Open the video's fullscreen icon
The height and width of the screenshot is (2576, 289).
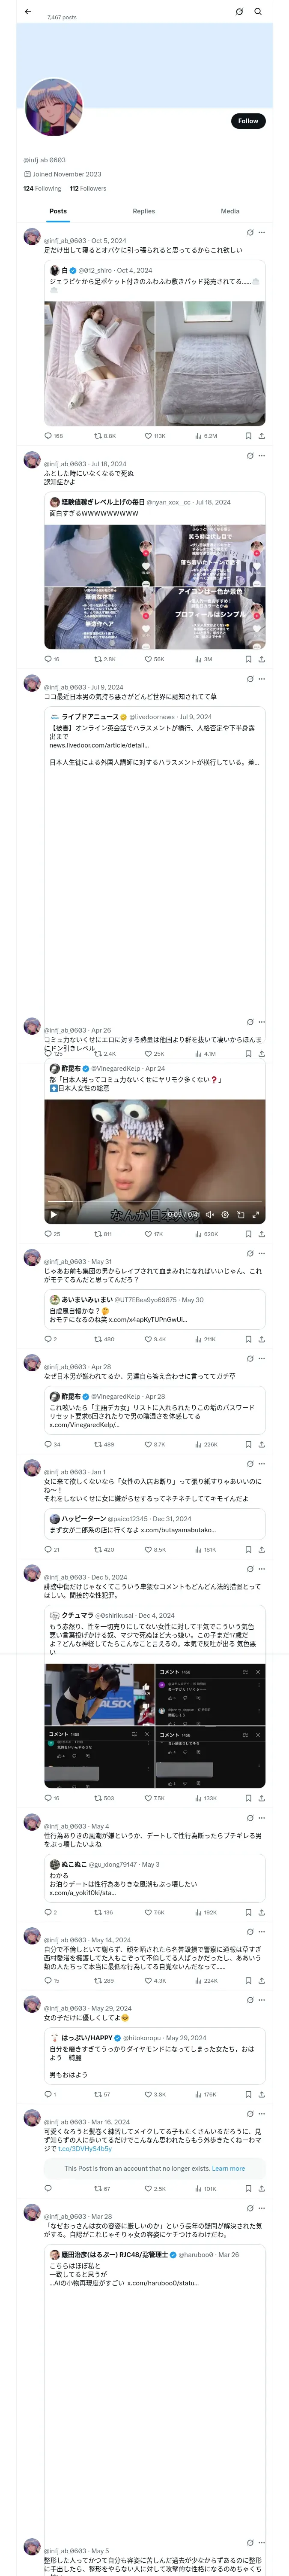coord(256,1214)
